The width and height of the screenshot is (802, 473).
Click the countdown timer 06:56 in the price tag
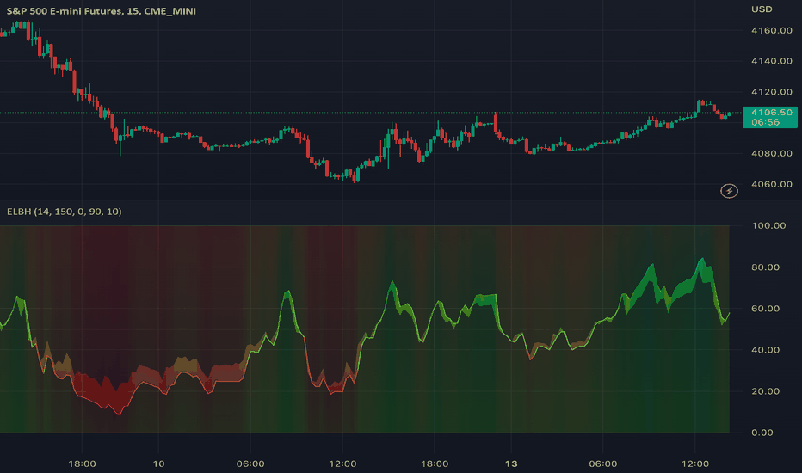pos(765,122)
